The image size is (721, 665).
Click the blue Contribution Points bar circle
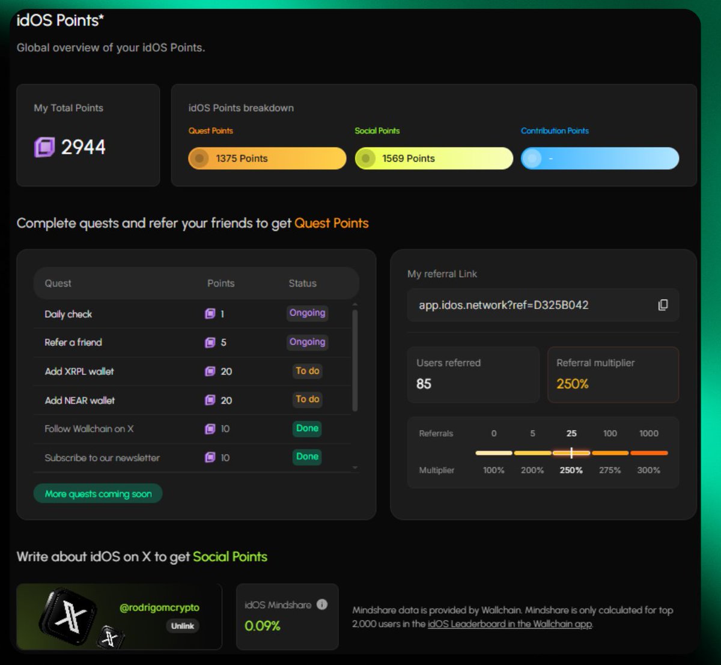pos(531,159)
